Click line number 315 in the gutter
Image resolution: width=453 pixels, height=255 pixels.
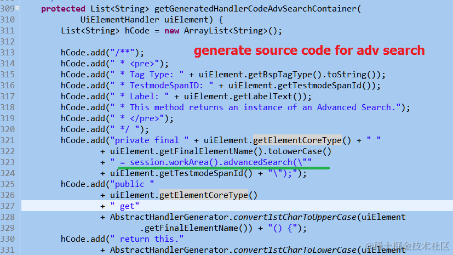(8, 75)
